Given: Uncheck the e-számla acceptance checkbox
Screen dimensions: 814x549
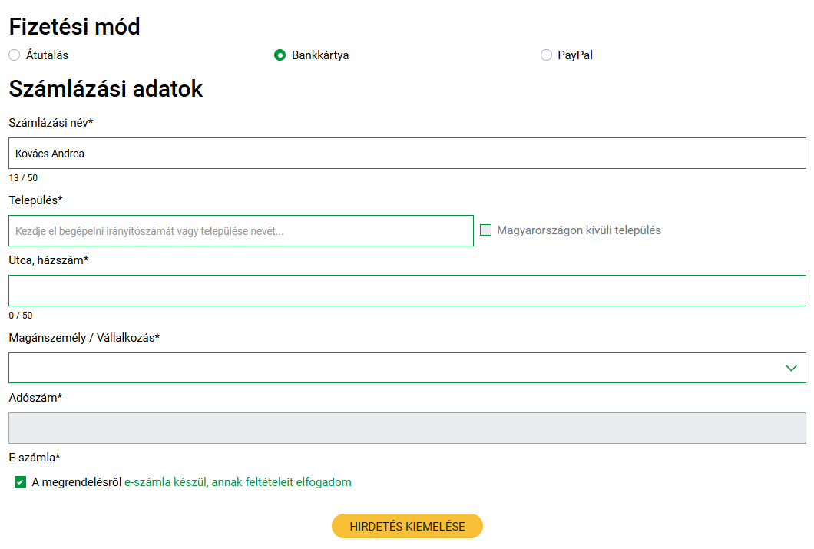Looking at the screenshot, I should (21, 482).
